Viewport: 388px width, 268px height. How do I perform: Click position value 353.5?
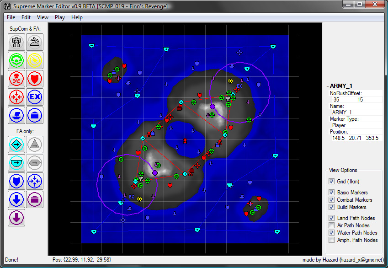[372, 138]
